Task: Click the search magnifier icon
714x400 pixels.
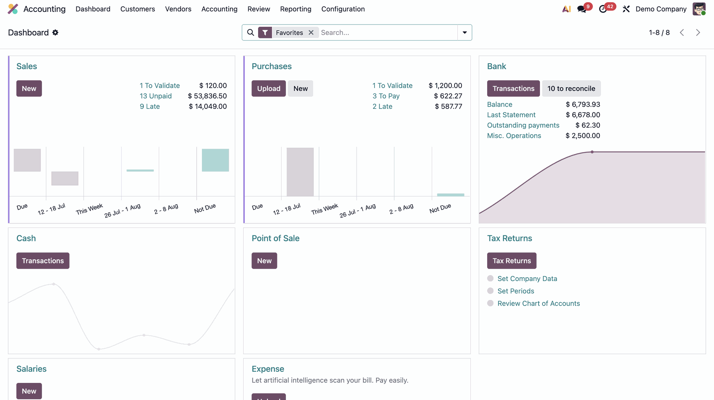Action: [251, 33]
